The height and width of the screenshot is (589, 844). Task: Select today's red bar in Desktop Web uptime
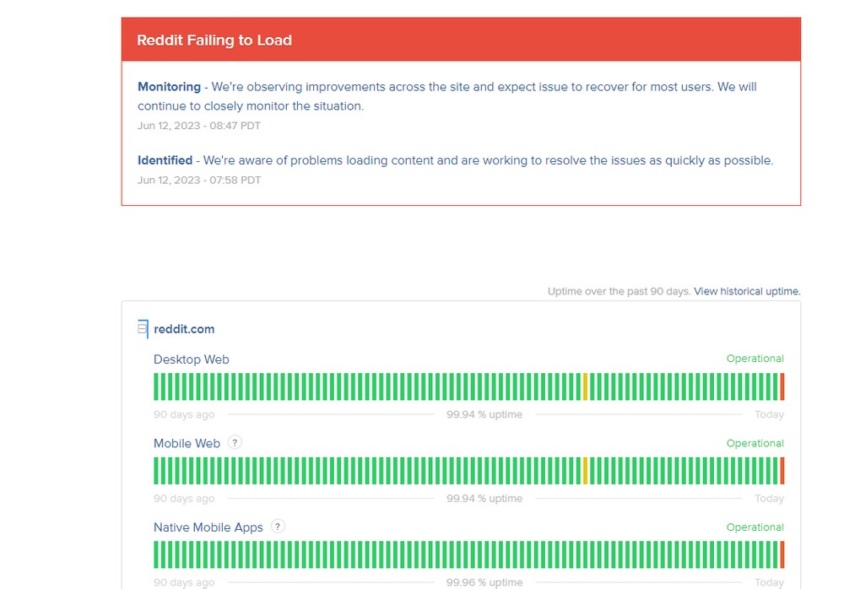[x=782, y=386]
